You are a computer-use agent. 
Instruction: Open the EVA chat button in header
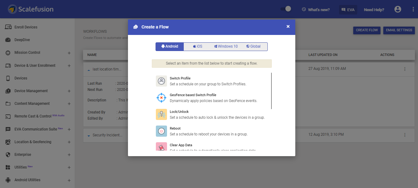pyautogui.click(x=348, y=10)
